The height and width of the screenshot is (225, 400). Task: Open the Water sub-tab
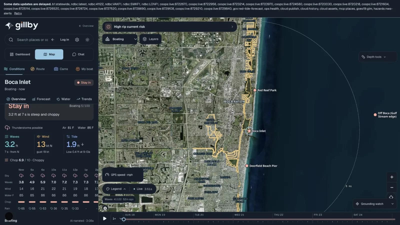[63, 99]
